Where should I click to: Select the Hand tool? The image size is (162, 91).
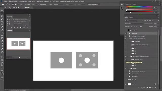click(x=2, y=63)
